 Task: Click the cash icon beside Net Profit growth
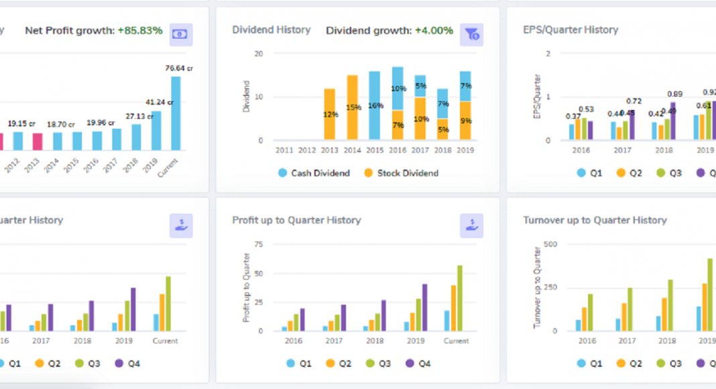181,34
